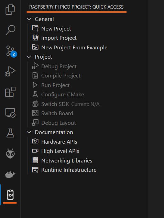This screenshot has height=218, width=164.
Task: Open the Extensions view icon
Action: click(x=10, y=92)
